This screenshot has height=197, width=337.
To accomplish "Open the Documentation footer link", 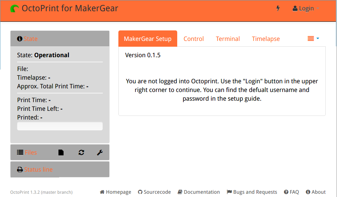I will [199, 192].
